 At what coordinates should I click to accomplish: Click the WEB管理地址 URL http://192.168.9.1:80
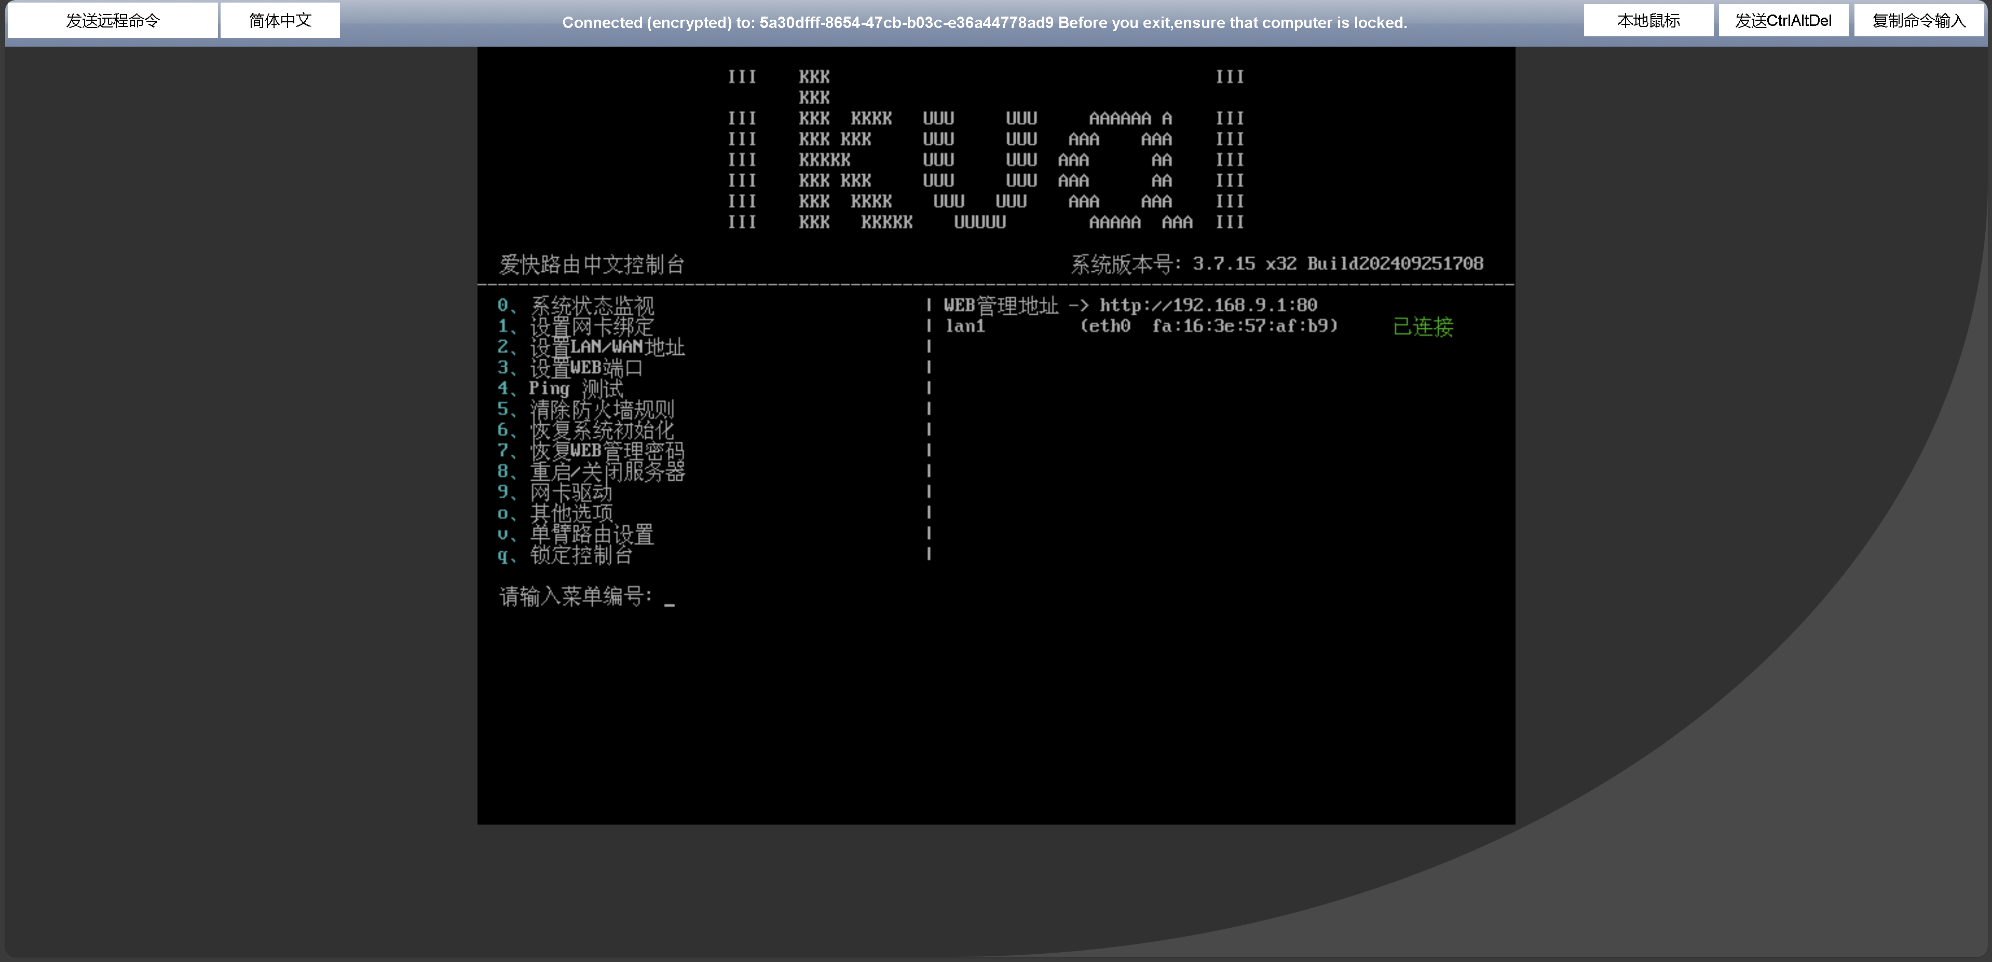(x=1208, y=306)
